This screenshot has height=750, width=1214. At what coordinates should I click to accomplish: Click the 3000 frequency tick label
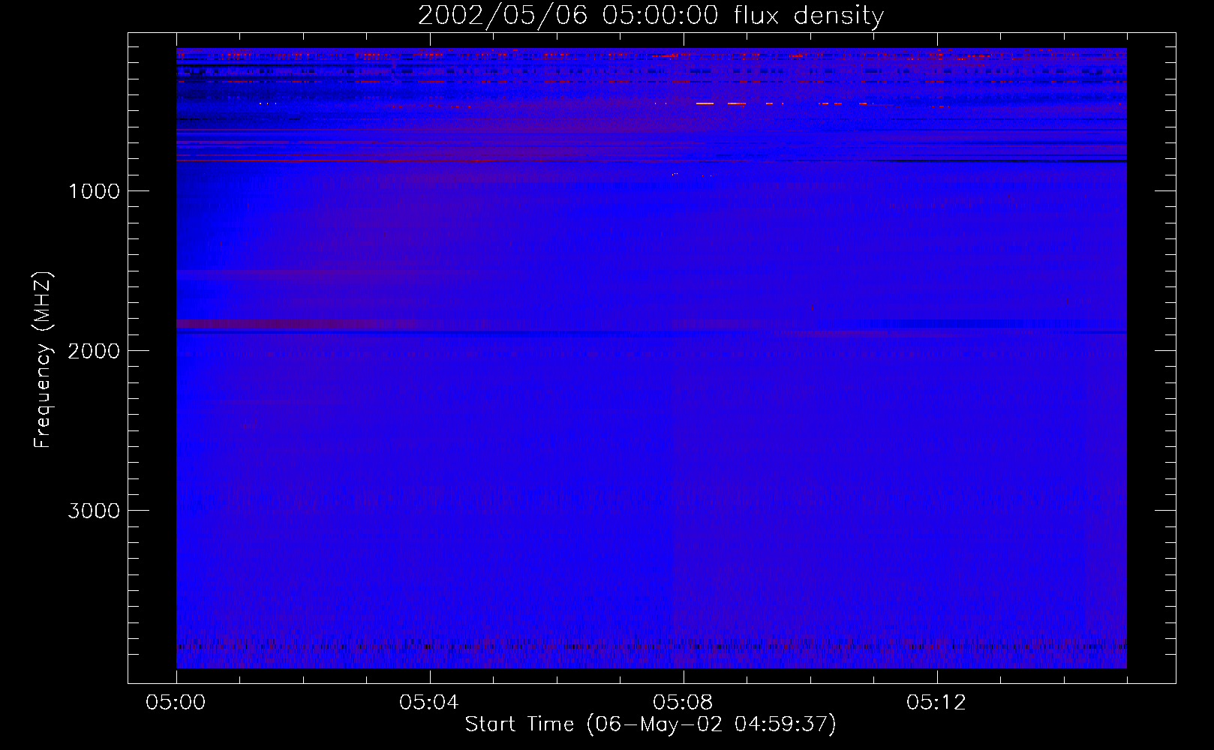pyautogui.click(x=94, y=511)
